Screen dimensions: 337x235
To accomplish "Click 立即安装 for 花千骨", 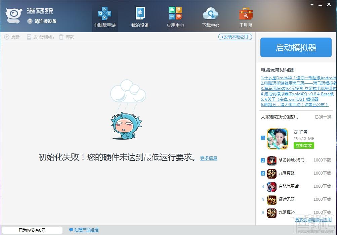I will [304, 146].
